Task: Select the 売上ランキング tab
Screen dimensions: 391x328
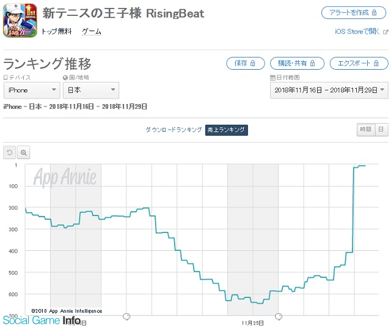Action: click(x=227, y=130)
